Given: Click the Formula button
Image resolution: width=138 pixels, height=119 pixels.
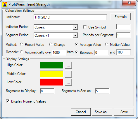Looking at the screenshot, I should (x=120, y=17).
